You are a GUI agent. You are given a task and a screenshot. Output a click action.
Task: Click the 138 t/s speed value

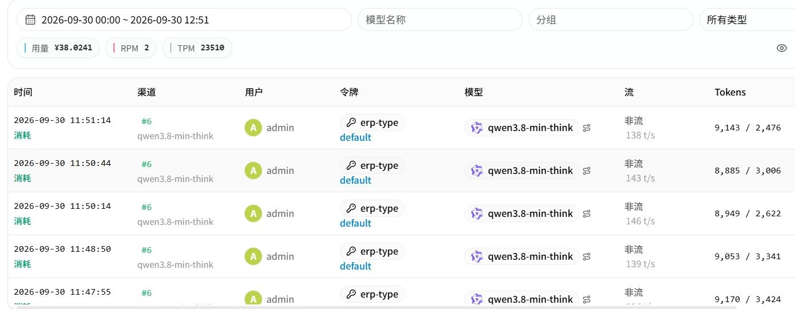coord(640,136)
